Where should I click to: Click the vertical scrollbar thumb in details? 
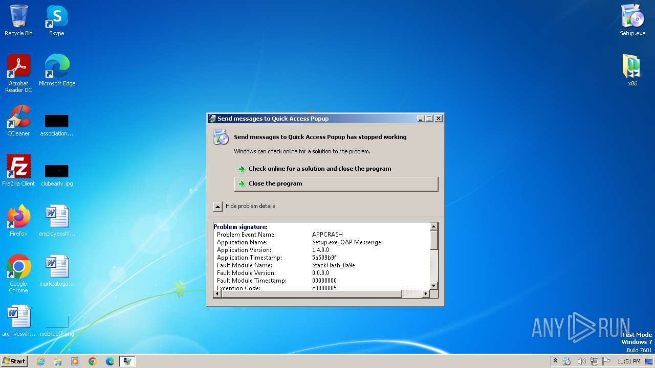(x=433, y=240)
